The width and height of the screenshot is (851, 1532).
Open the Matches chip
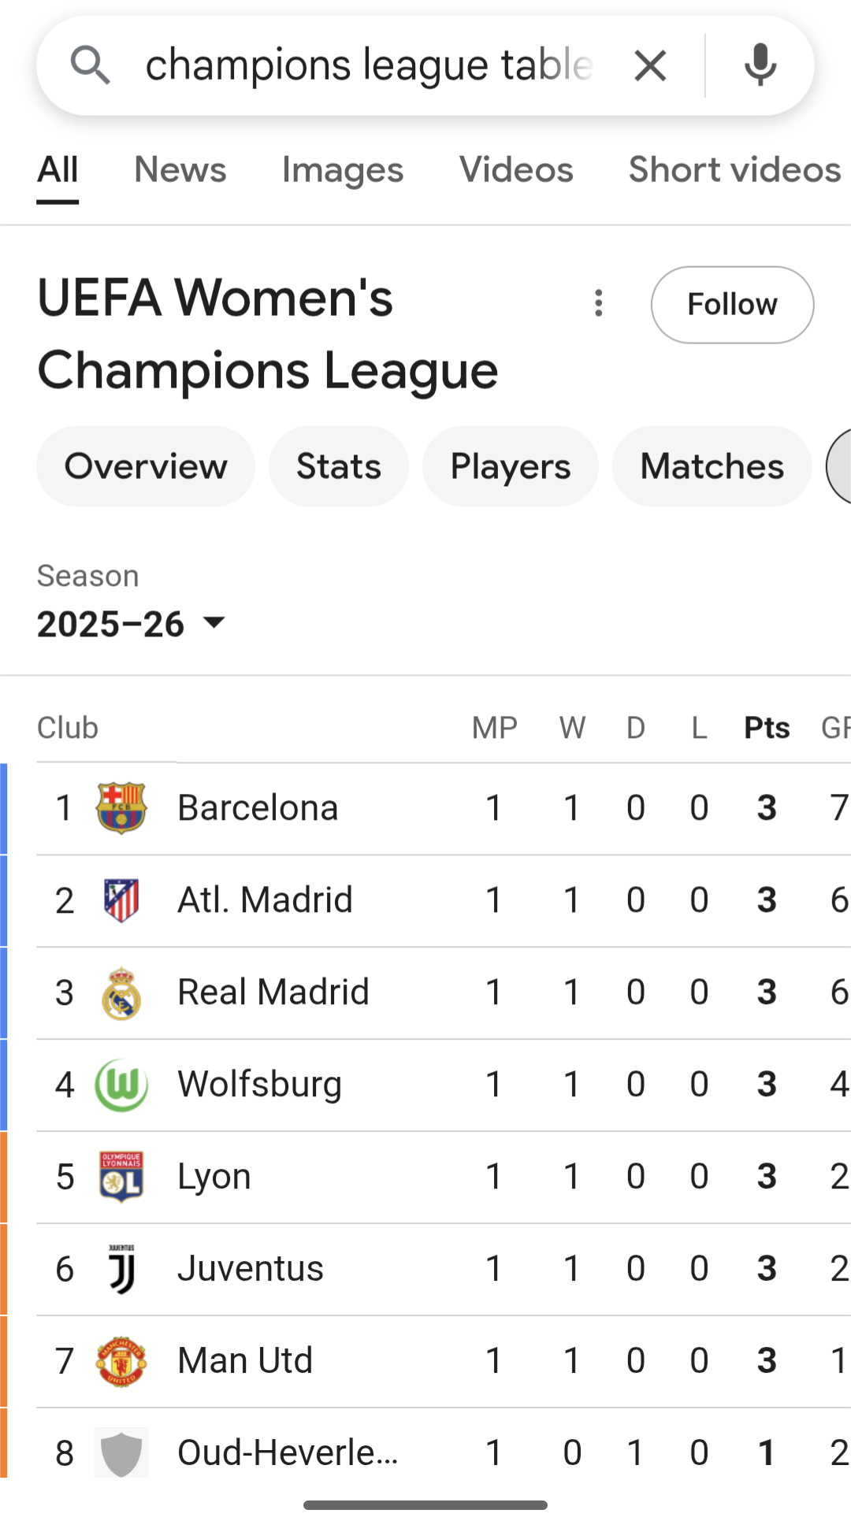[712, 466]
